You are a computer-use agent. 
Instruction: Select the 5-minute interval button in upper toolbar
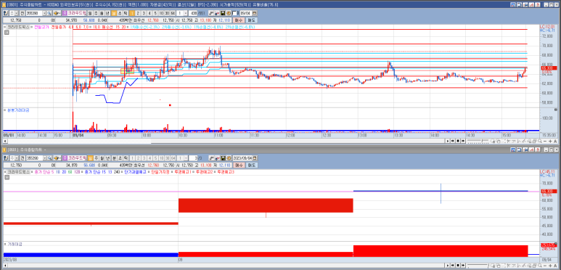click(155, 13)
